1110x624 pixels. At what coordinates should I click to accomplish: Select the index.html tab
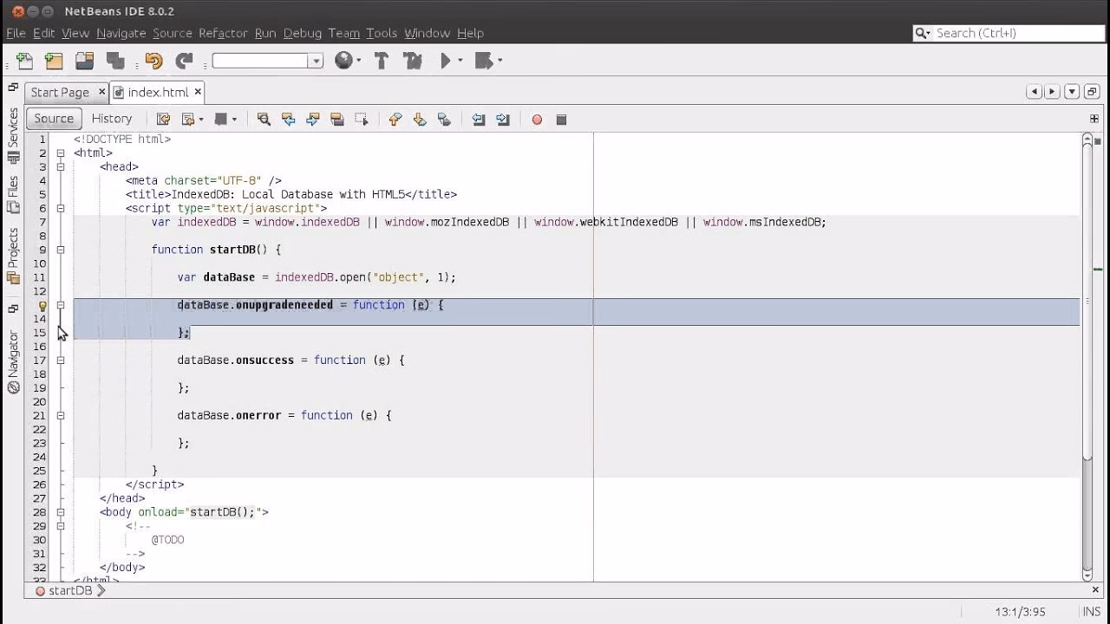[158, 92]
